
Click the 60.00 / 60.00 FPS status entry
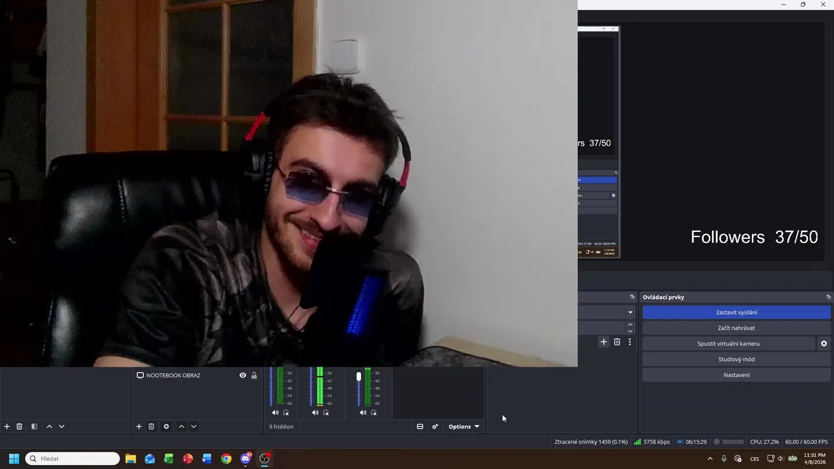[x=807, y=442]
